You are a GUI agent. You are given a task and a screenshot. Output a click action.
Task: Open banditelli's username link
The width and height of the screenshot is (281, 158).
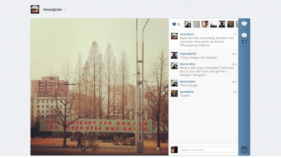coord(187,92)
